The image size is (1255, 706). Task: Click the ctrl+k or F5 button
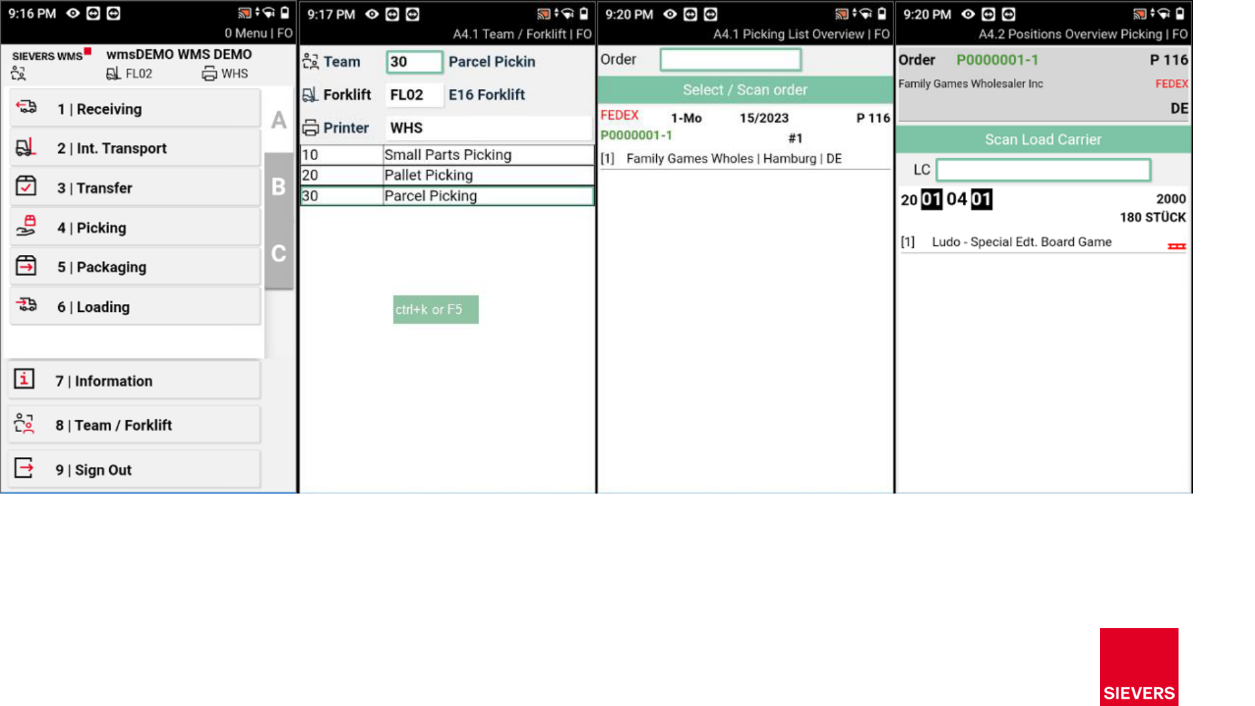tap(436, 309)
